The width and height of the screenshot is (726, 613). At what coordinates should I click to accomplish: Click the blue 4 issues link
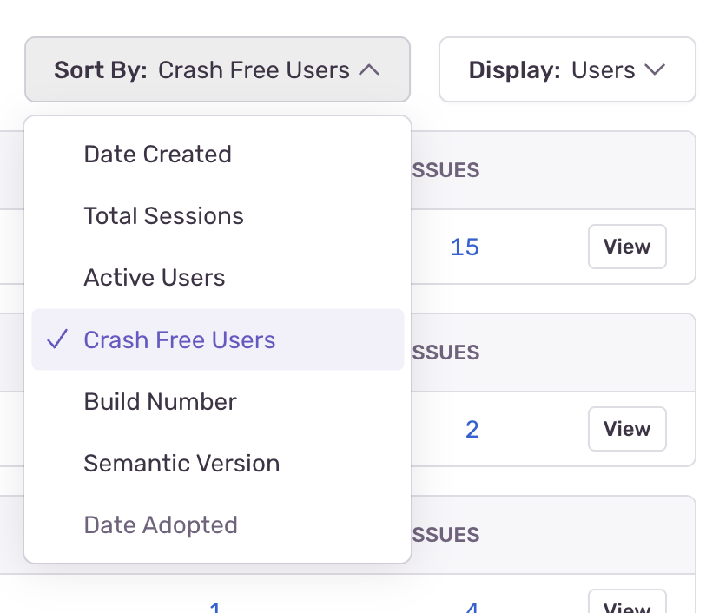(472, 607)
